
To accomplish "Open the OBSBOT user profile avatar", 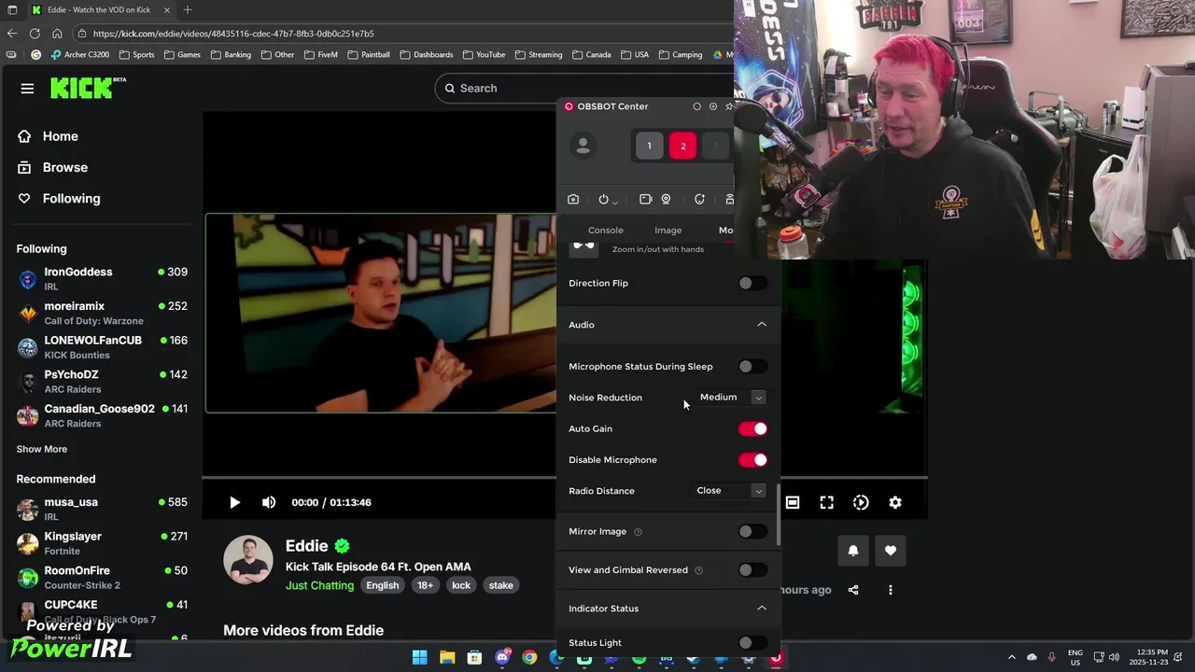I will pos(583,146).
